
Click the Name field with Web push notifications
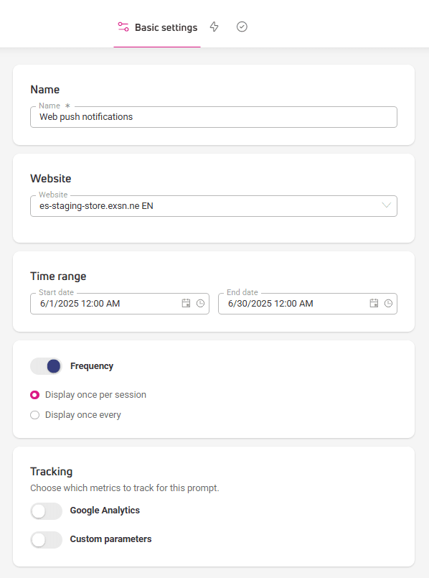214,117
